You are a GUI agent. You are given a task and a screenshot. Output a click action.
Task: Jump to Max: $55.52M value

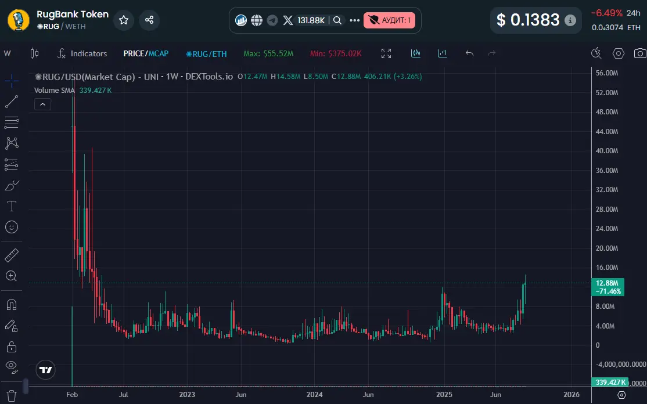point(268,53)
